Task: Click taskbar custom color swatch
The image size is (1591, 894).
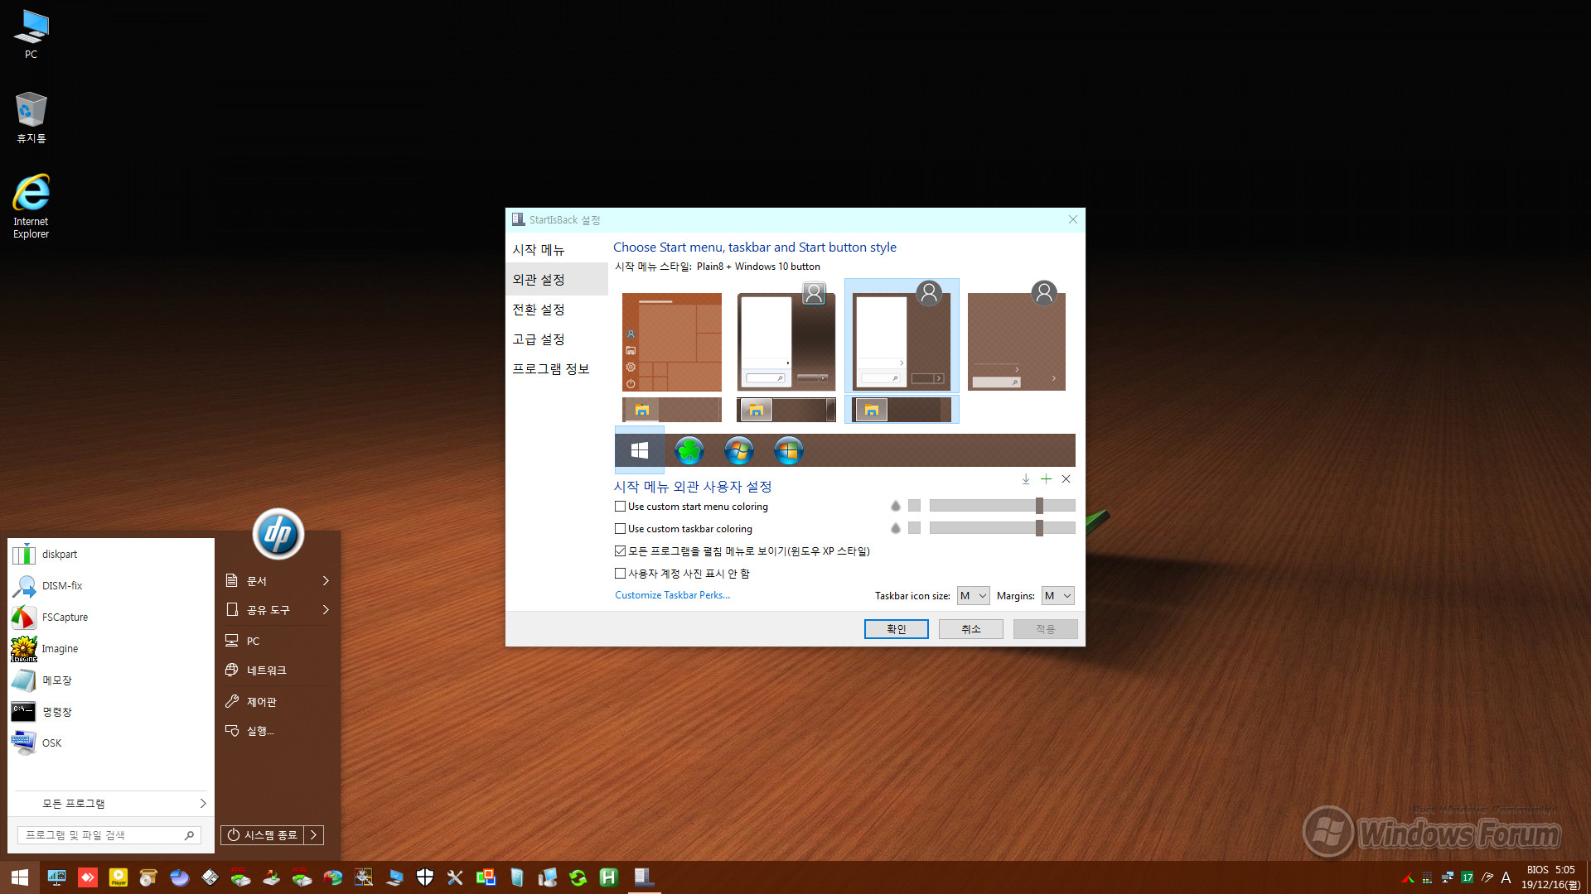Action: (x=914, y=528)
